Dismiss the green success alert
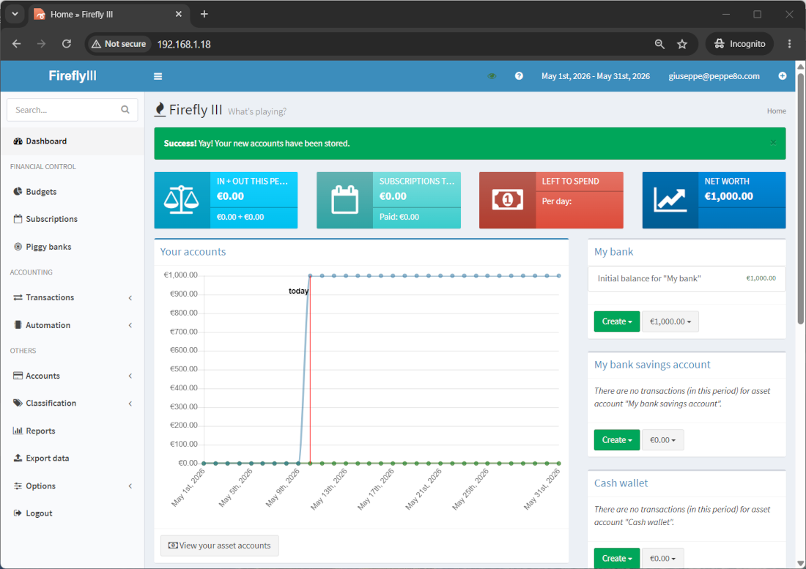The width and height of the screenshot is (806, 569). point(773,143)
